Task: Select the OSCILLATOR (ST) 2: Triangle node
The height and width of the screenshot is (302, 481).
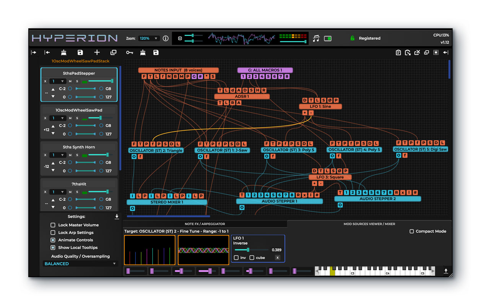Action: coord(156,151)
